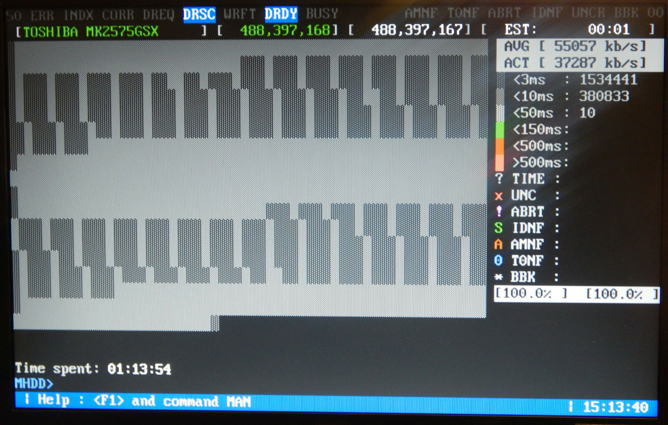Click the highlighted DRDY status flag
The width and height of the screenshot is (668, 425).
coord(281,14)
